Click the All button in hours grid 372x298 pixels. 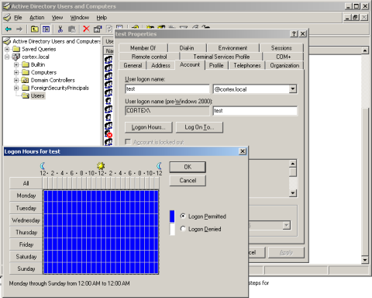(x=26, y=183)
